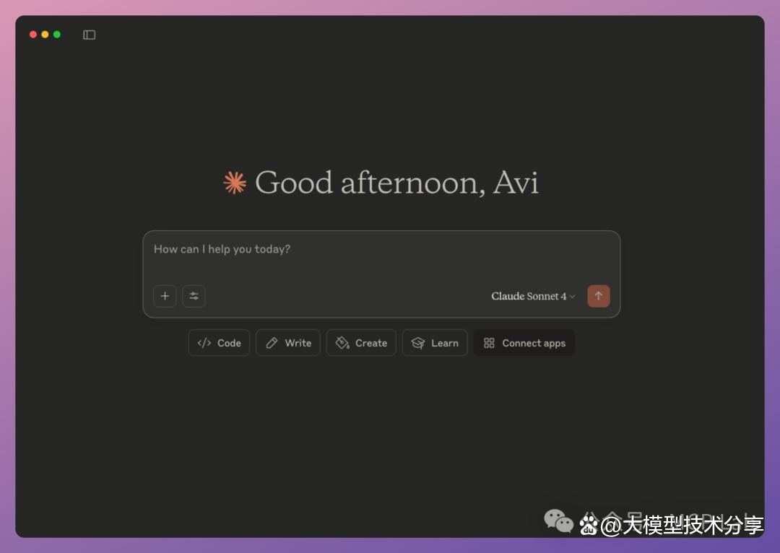Image resolution: width=780 pixels, height=553 pixels.
Task: Click the Connect apps button
Action: 524,343
